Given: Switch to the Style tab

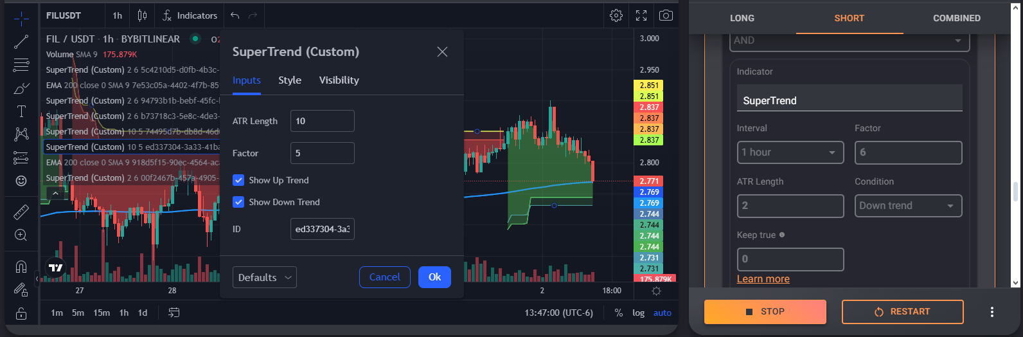Looking at the screenshot, I should pos(290,80).
